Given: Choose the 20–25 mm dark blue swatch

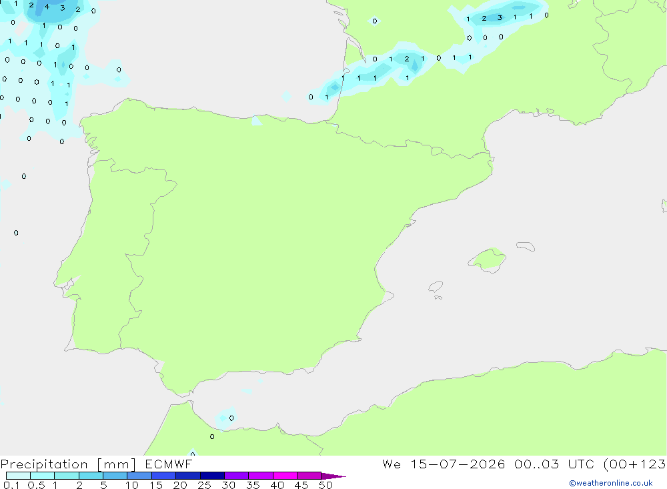Looking at the screenshot, I should pos(188,476).
